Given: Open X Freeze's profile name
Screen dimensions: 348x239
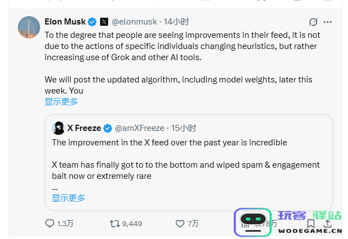Looking at the screenshot, I should 84,128.
